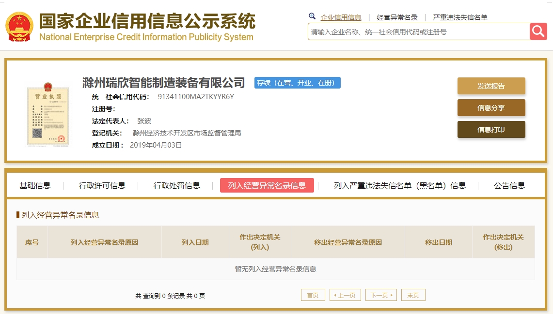The height and width of the screenshot is (314, 553).
Task: Click the 发送报告 button
Action: click(491, 86)
